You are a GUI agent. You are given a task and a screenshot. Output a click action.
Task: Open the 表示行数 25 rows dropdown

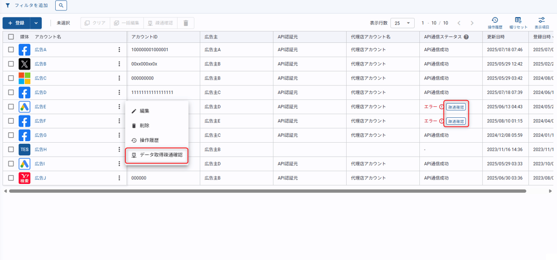click(x=402, y=23)
